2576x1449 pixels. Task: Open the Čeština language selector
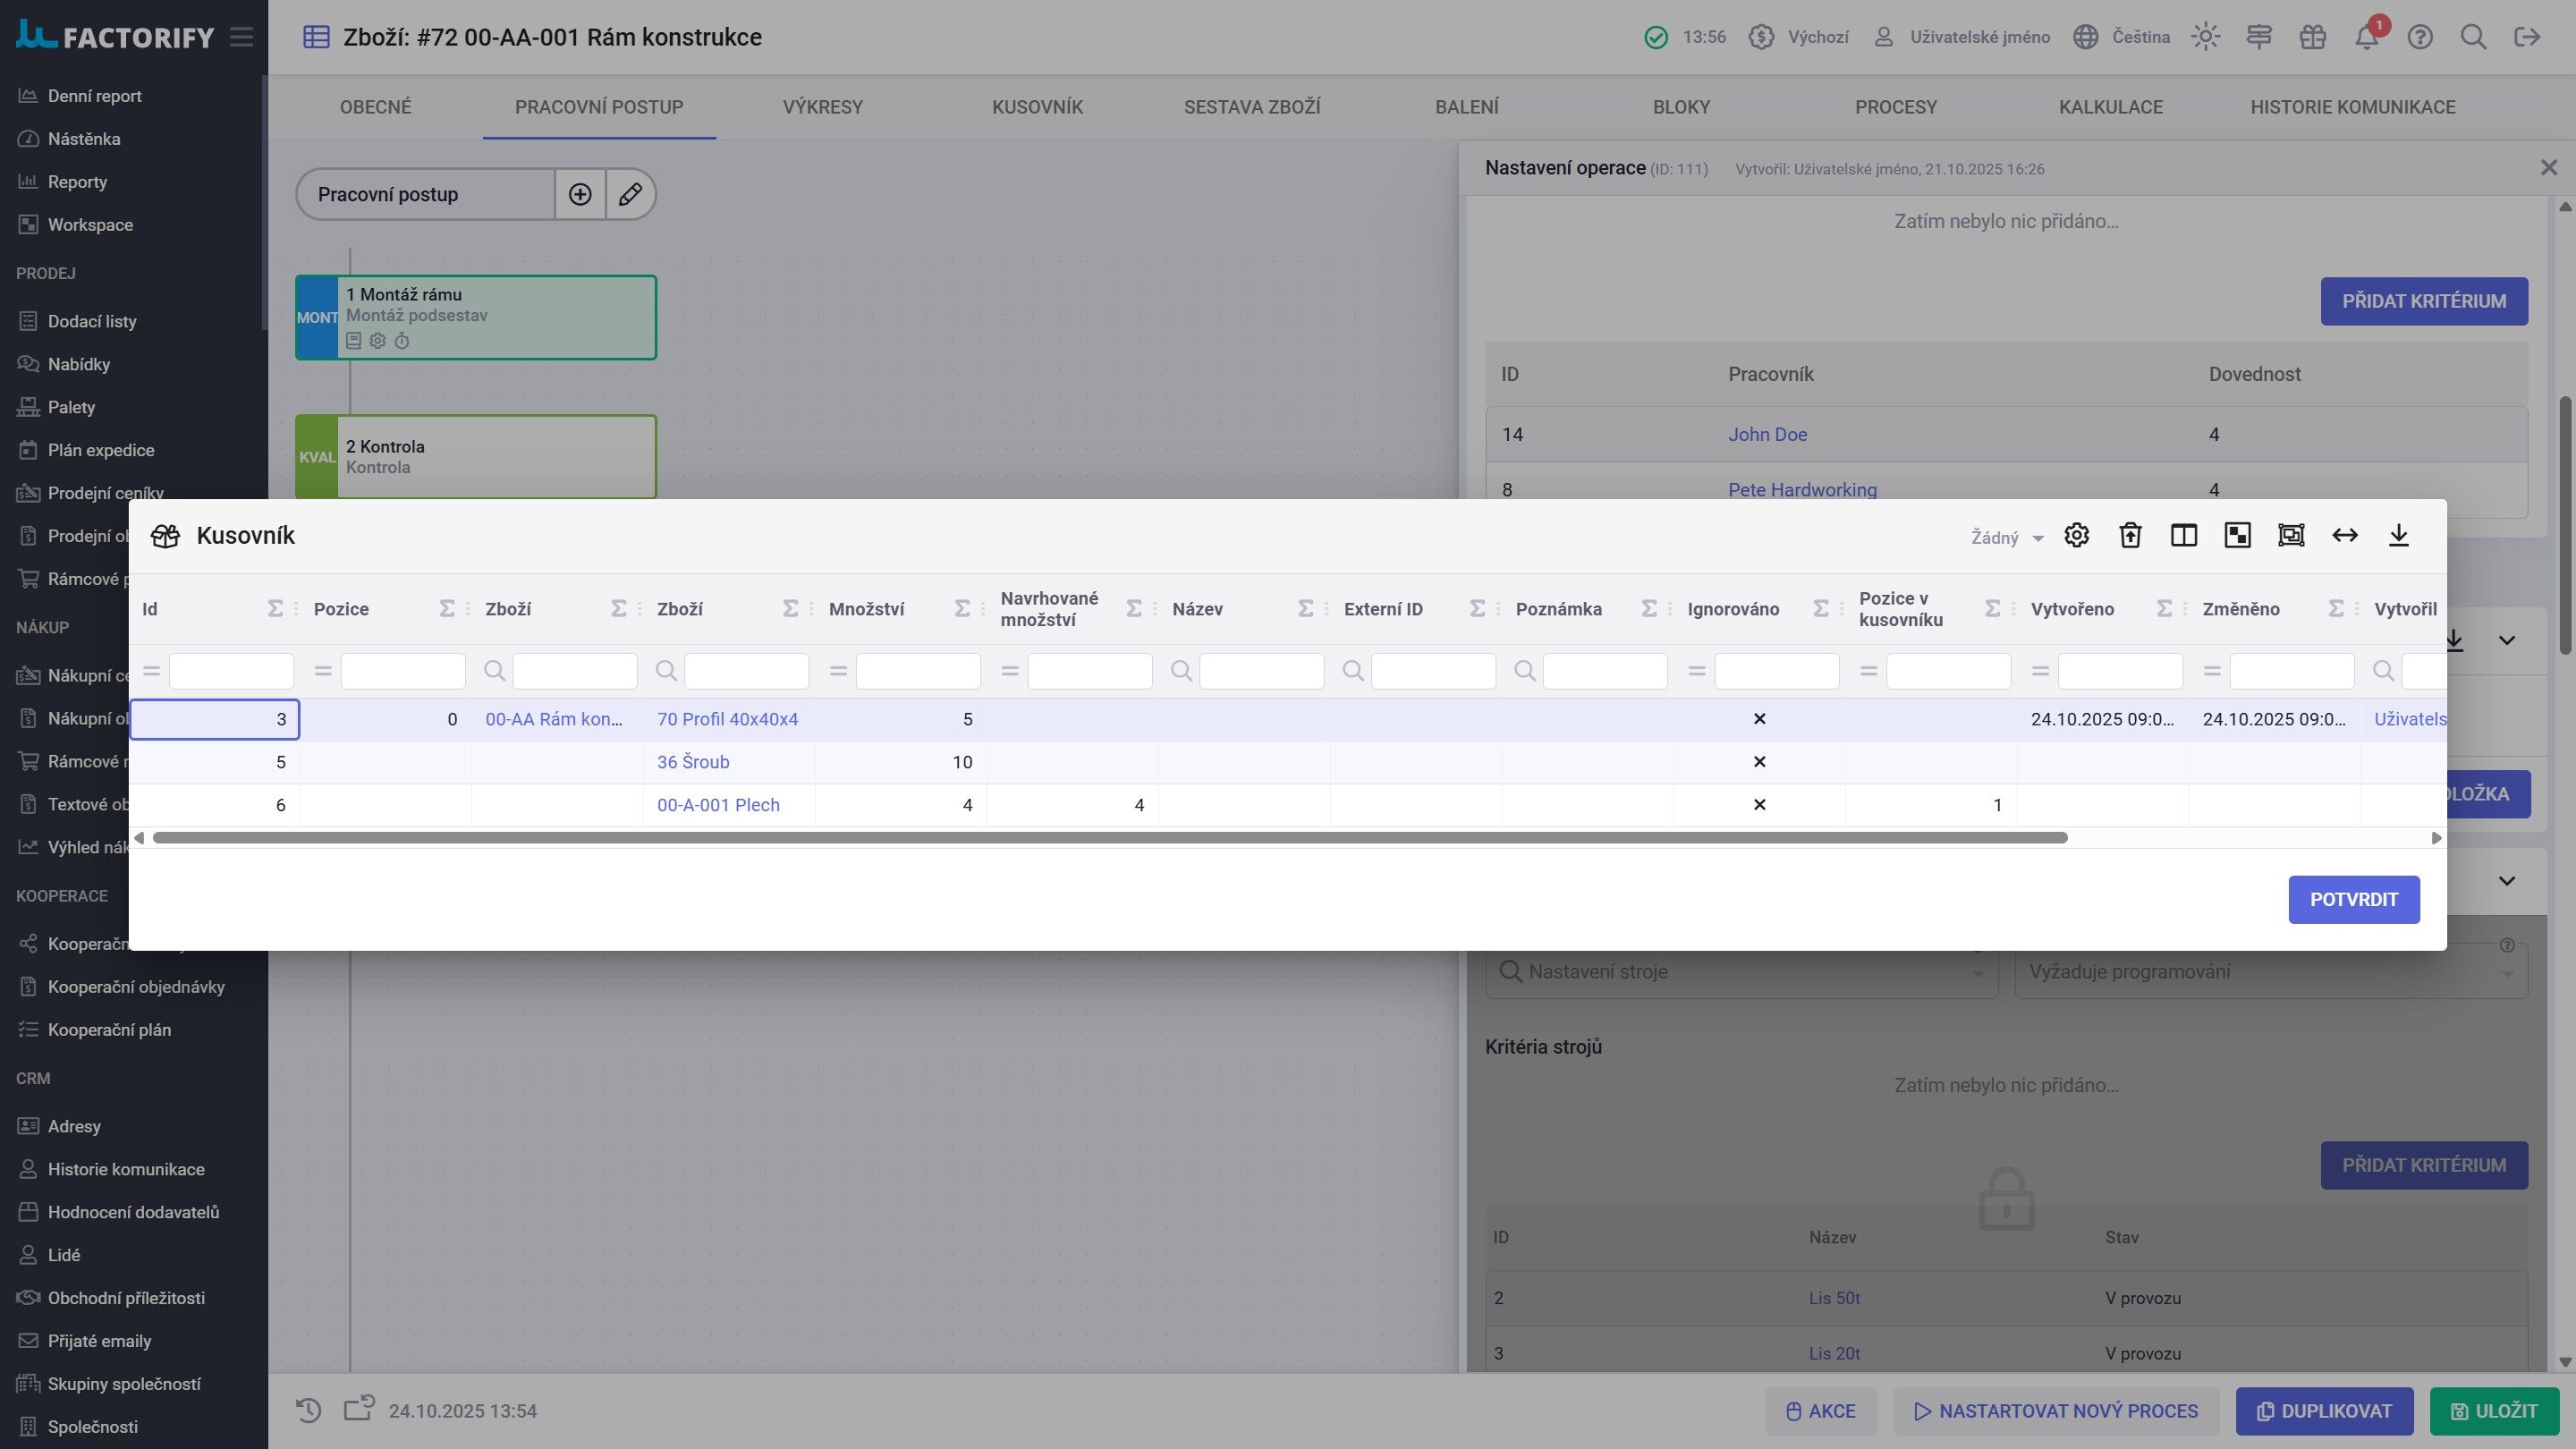(x=2122, y=37)
